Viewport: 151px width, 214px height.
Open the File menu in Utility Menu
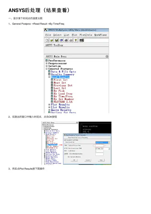pos(48,35)
